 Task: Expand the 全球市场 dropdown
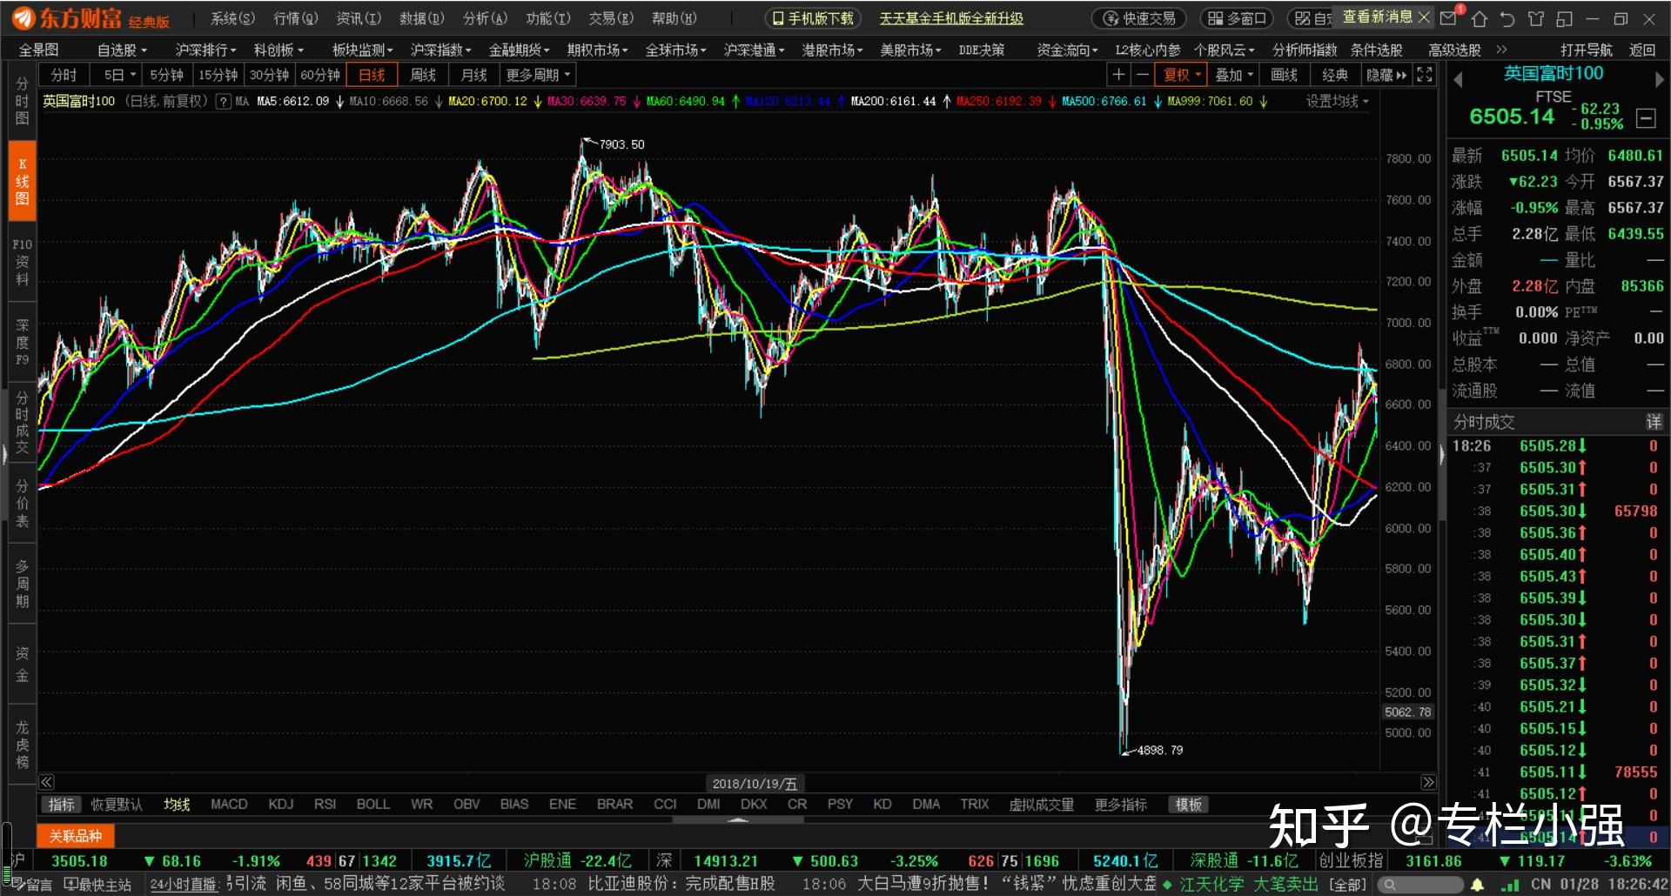(676, 50)
